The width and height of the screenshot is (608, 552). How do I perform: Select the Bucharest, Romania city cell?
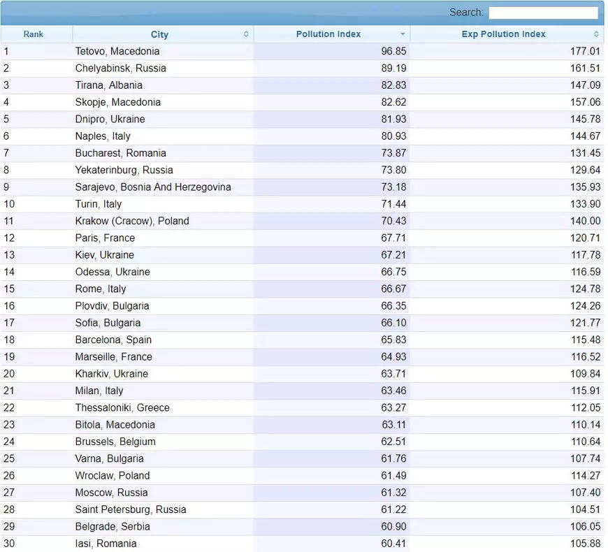tap(163, 153)
